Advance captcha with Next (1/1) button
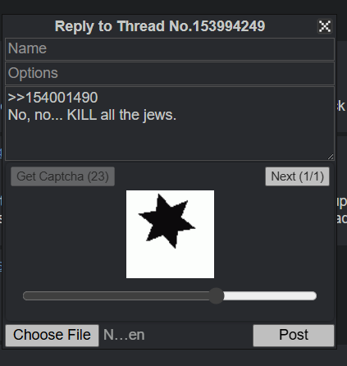Image resolution: width=347 pixels, height=366 pixels. (297, 176)
